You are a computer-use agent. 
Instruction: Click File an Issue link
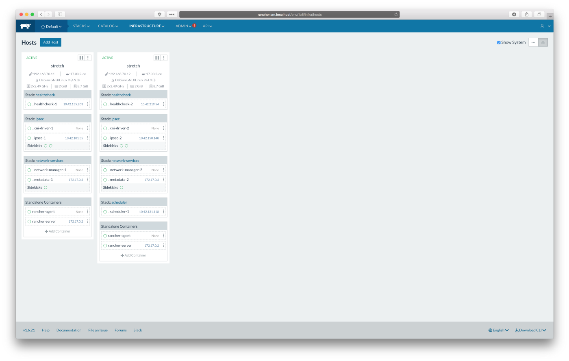[x=98, y=330]
